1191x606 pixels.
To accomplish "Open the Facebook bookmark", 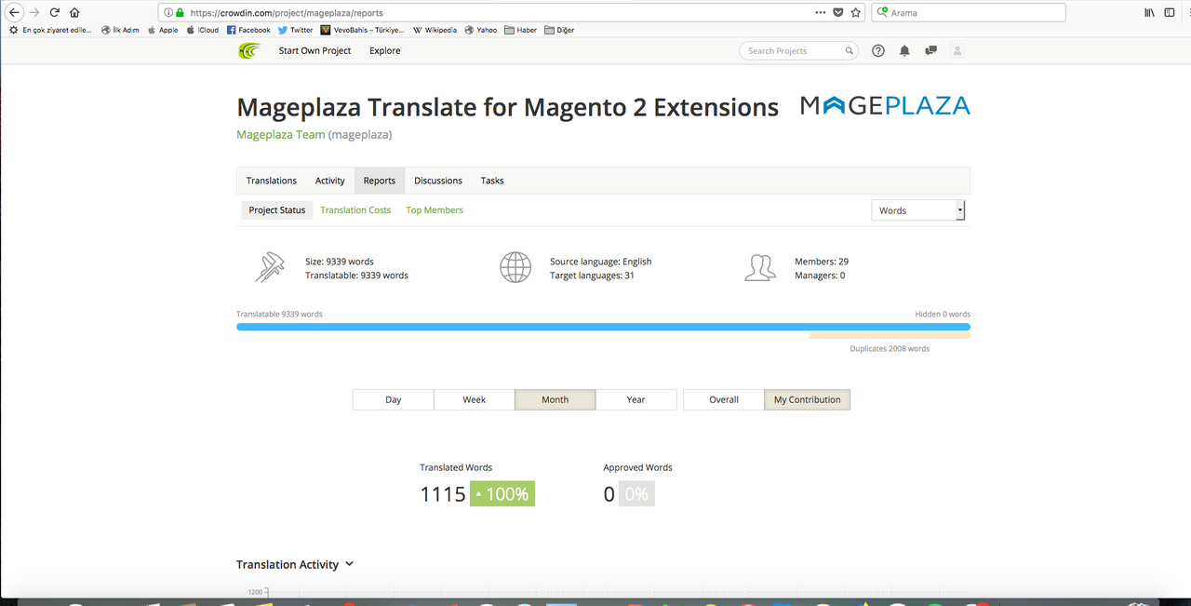I will 248,30.
